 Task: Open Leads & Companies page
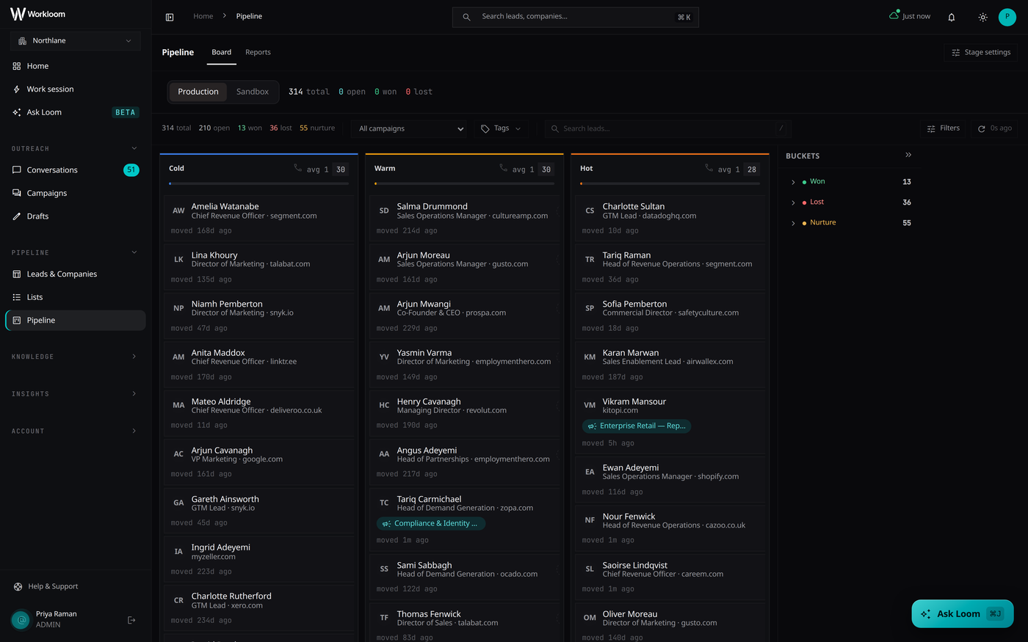coord(76,274)
